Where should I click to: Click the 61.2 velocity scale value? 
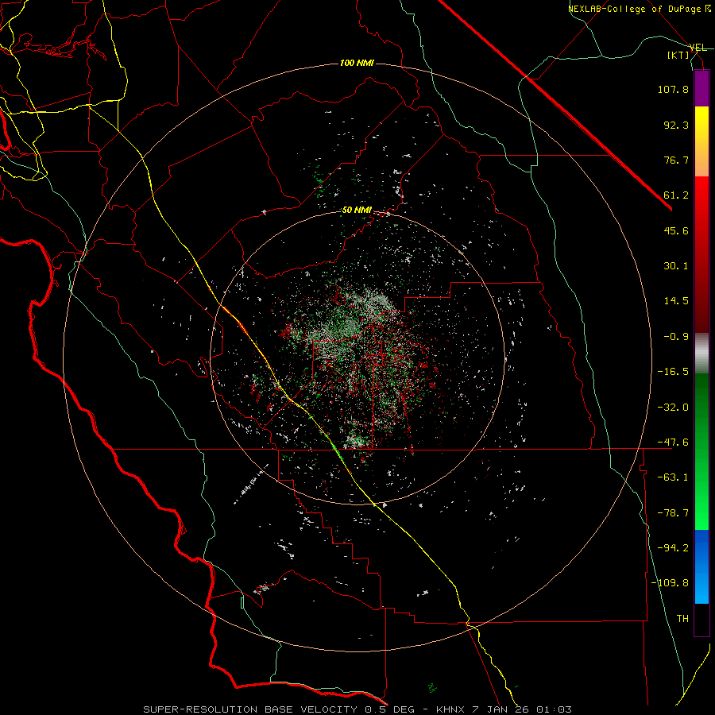coord(676,195)
